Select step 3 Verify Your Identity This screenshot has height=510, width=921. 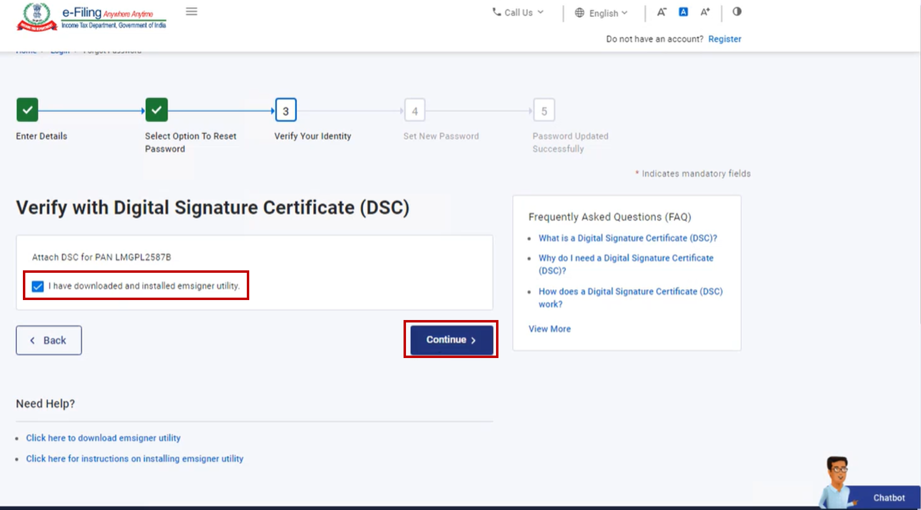pyautogui.click(x=286, y=111)
